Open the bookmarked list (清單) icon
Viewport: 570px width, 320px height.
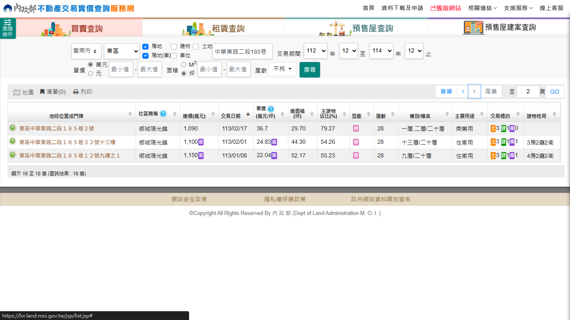click(42, 92)
